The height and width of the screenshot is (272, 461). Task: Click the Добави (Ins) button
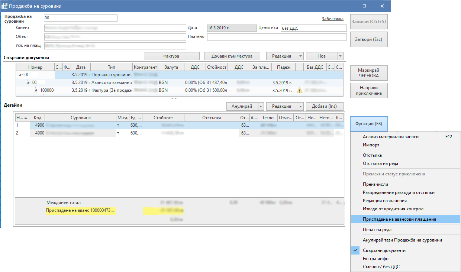325,106
